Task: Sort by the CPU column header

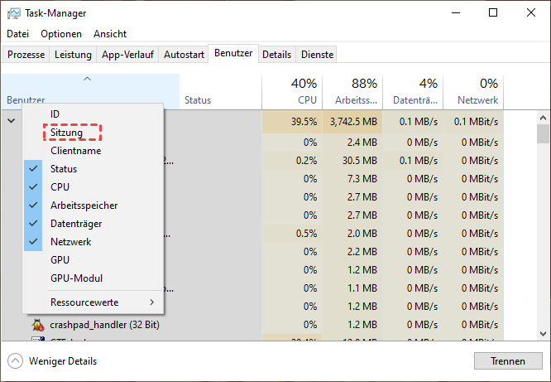Action: (293, 92)
